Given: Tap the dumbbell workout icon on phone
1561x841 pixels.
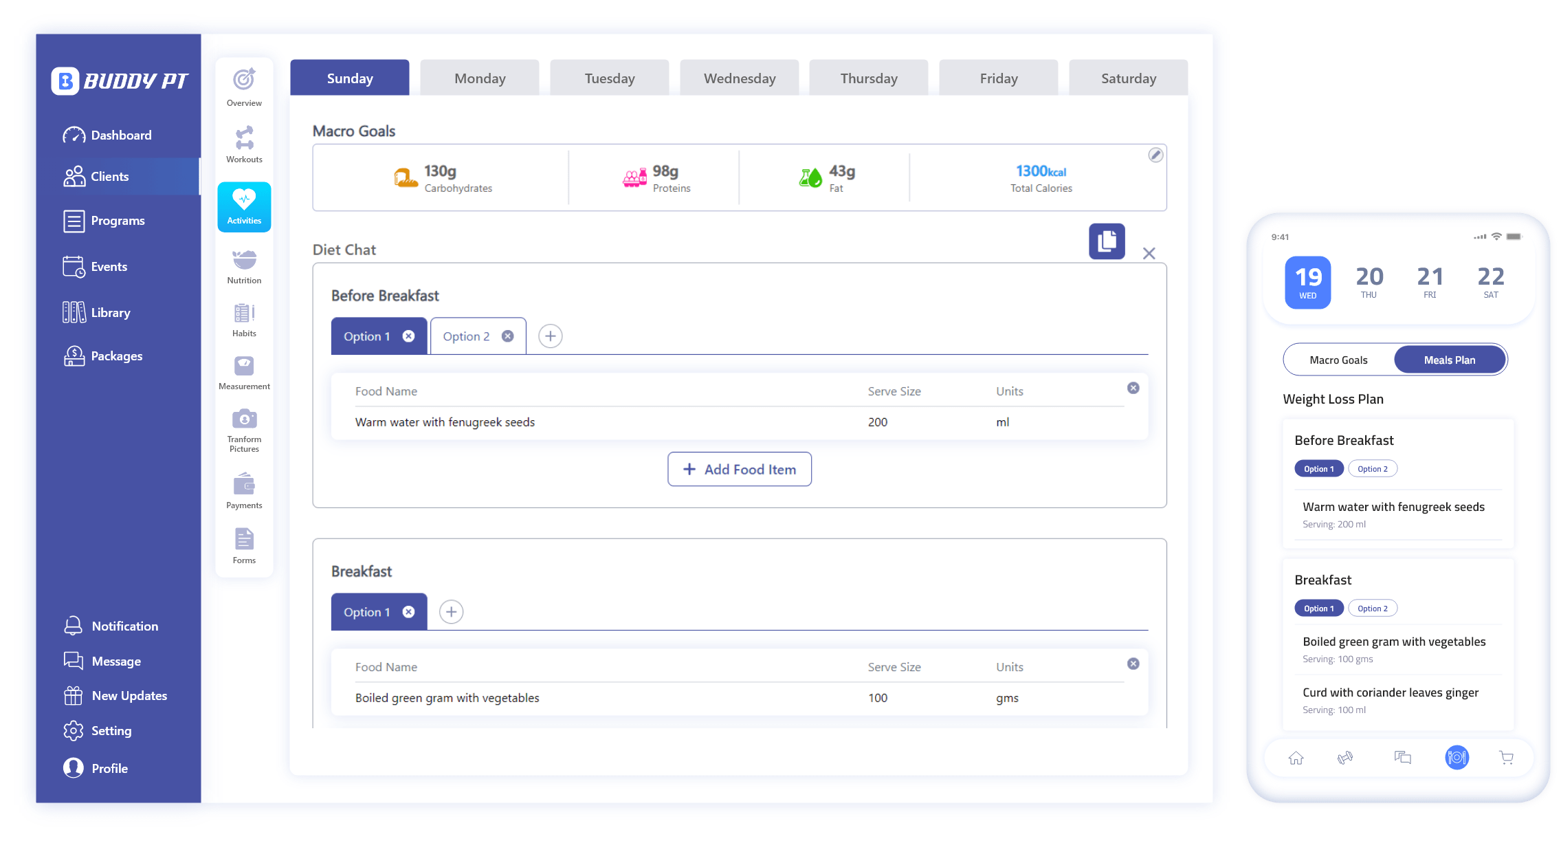Looking at the screenshot, I should (x=1345, y=758).
